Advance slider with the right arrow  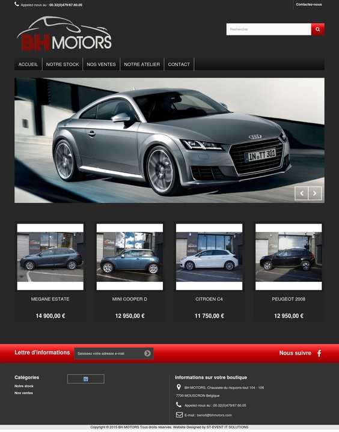[x=315, y=193]
